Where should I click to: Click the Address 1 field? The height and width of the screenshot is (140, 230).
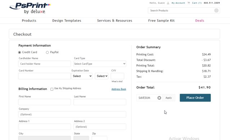pyautogui.click(x=45, y=127)
